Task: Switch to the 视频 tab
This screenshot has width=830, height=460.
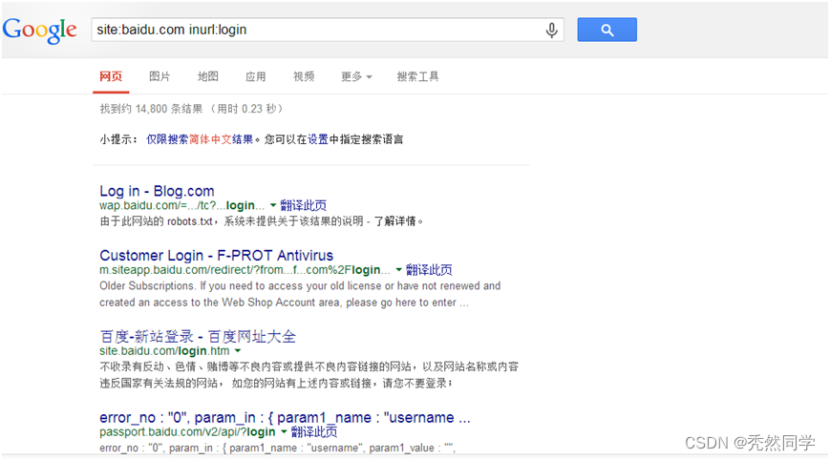Action: 304,76
